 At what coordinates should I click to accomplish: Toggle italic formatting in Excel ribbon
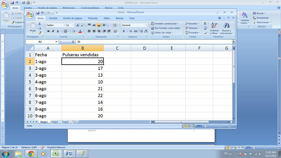point(53,31)
